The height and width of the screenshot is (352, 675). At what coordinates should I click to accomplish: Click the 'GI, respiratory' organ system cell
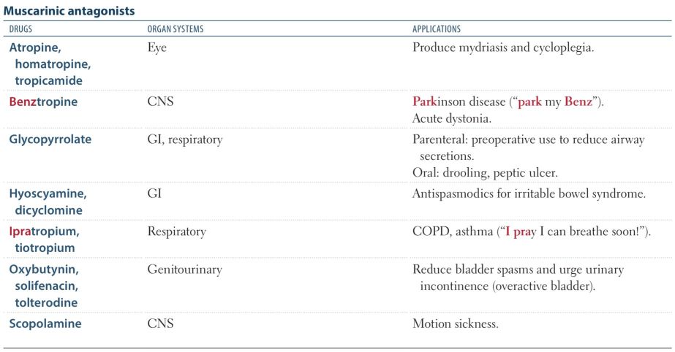tap(185, 139)
